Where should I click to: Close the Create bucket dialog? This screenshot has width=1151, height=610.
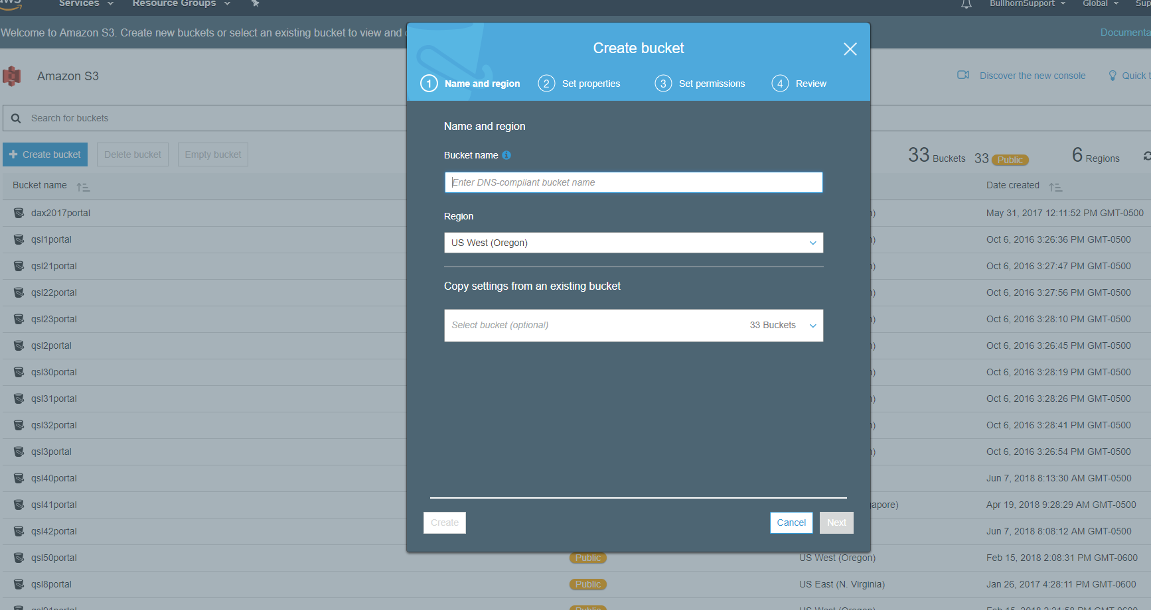click(850, 49)
